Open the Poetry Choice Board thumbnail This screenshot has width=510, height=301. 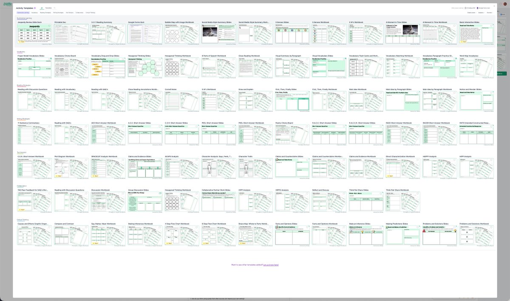(x=292, y=135)
